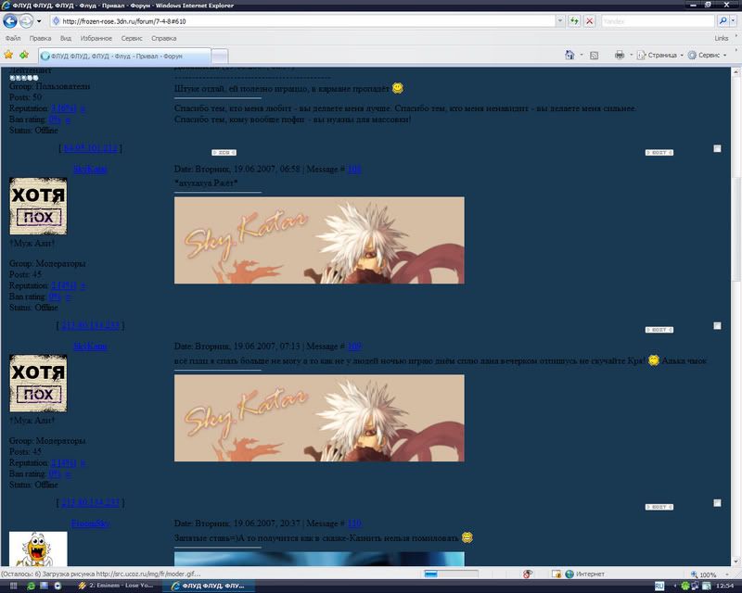
Task: Expand the Страница dropdown arrow
Action: pyautogui.click(x=682, y=56)
